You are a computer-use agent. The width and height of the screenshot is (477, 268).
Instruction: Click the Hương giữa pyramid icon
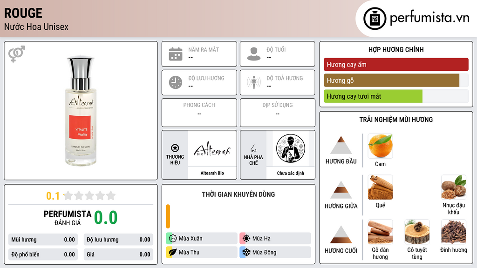coord(341,190)
